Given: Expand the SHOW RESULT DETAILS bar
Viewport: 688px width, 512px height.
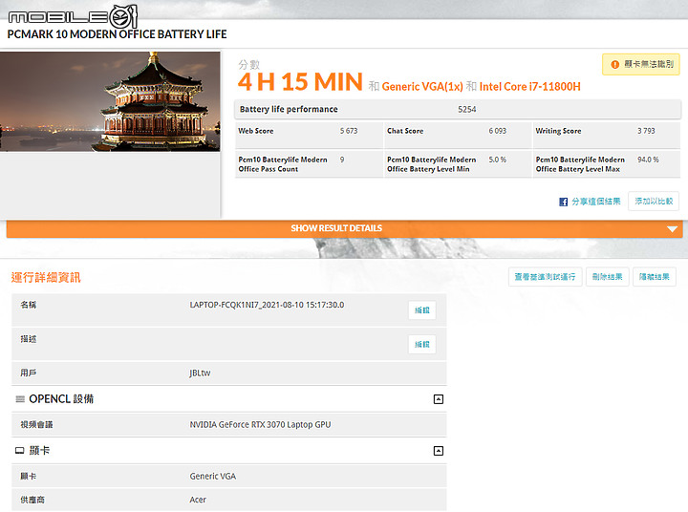Looking at the screenshot, I should pyautogui.click(x=344, y=228).
